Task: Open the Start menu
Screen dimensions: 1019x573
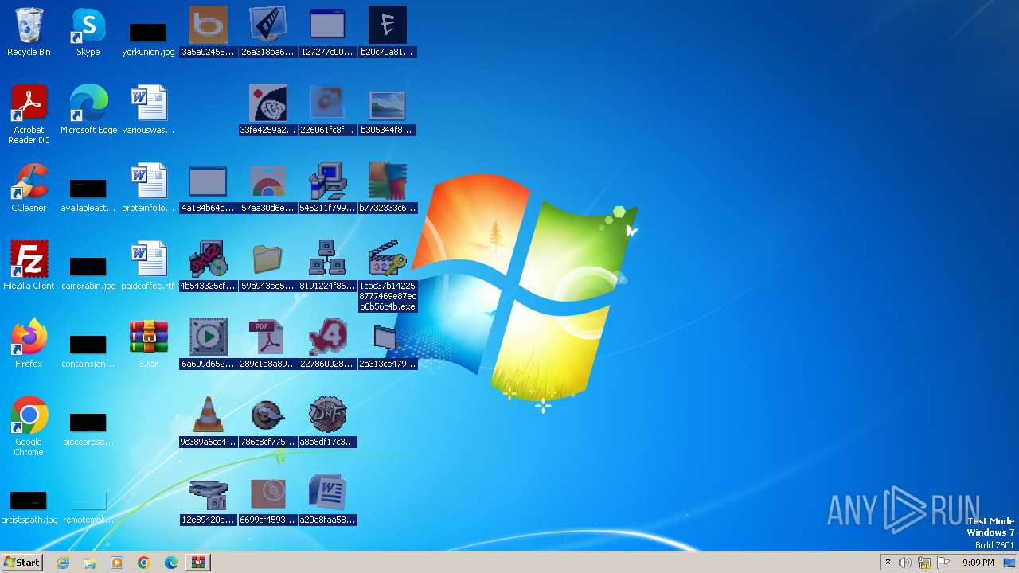Action: pos(21,563)
